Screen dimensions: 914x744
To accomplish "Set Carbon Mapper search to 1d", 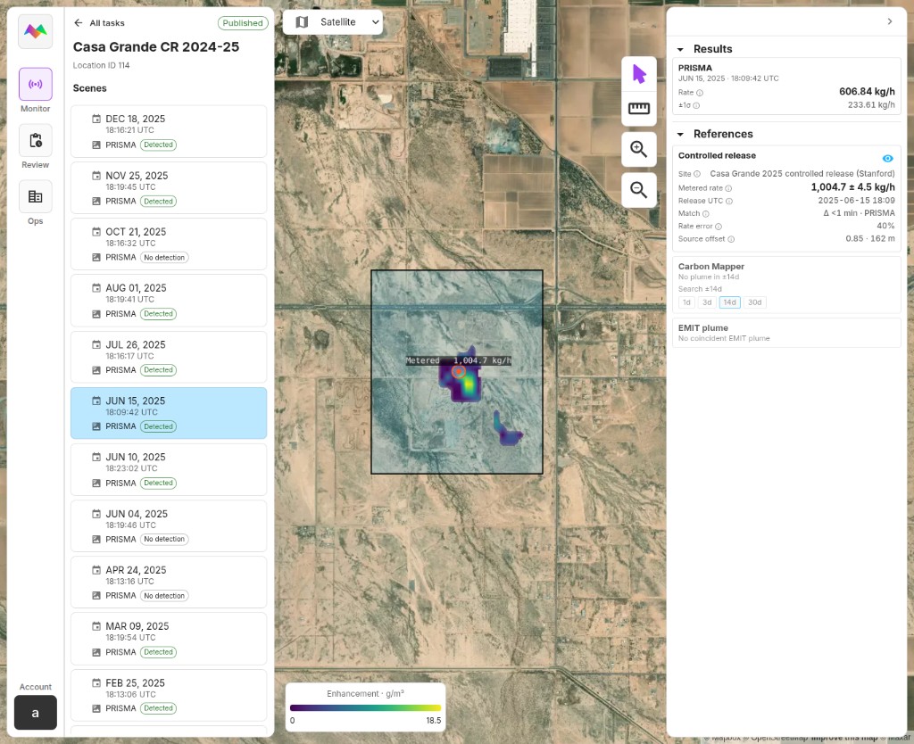I will pos(686,302).
